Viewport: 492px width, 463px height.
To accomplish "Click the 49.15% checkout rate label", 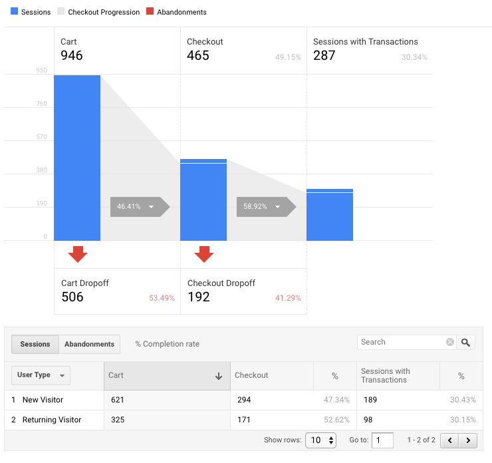I will (288, 57).
